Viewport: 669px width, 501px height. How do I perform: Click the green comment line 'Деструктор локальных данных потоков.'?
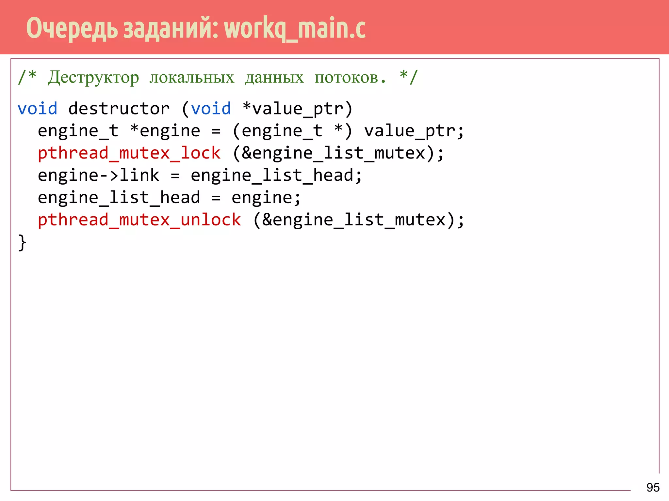218,78
